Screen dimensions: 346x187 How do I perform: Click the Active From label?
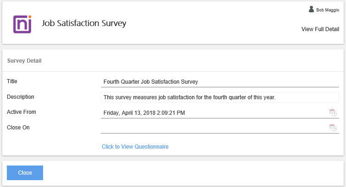coord(22,112)
